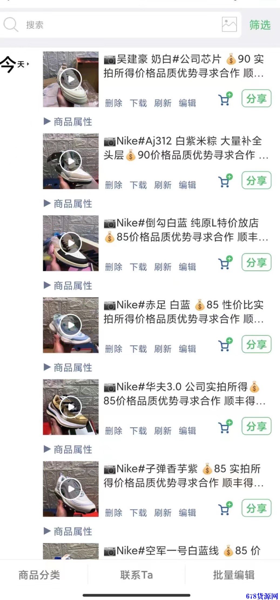Expand 商品属性 under Nike#华夫3.0 item
The height and width of the screenshot is (600, 280).
(x=68, y=449)
